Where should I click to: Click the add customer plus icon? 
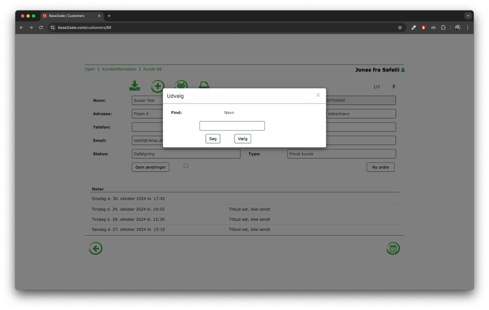157,86
